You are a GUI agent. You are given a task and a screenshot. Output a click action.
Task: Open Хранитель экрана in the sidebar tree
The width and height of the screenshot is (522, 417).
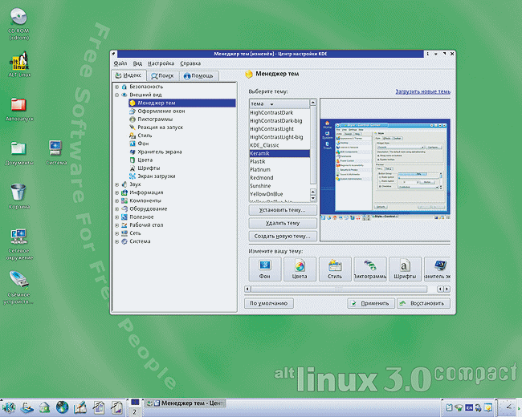point(161,152)
